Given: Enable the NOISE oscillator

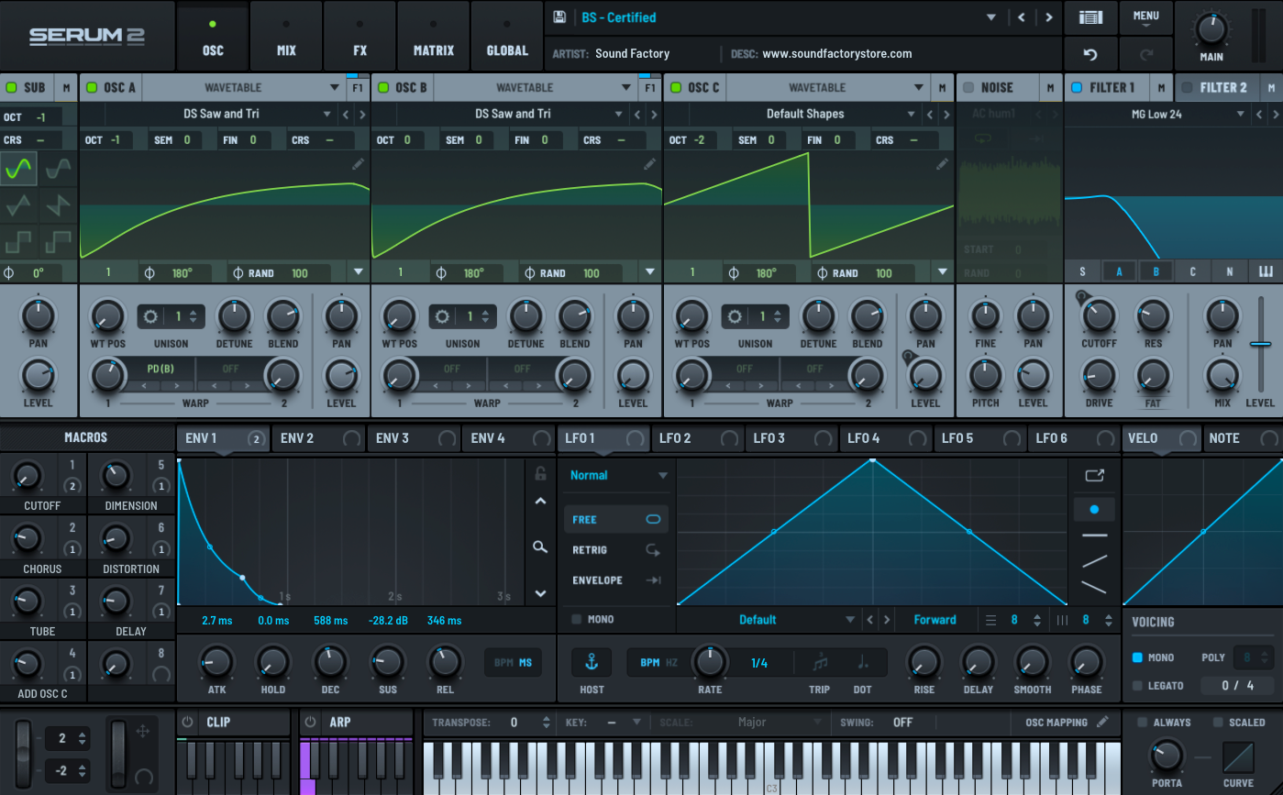Looking at the screenshot, I should point(968,88).
